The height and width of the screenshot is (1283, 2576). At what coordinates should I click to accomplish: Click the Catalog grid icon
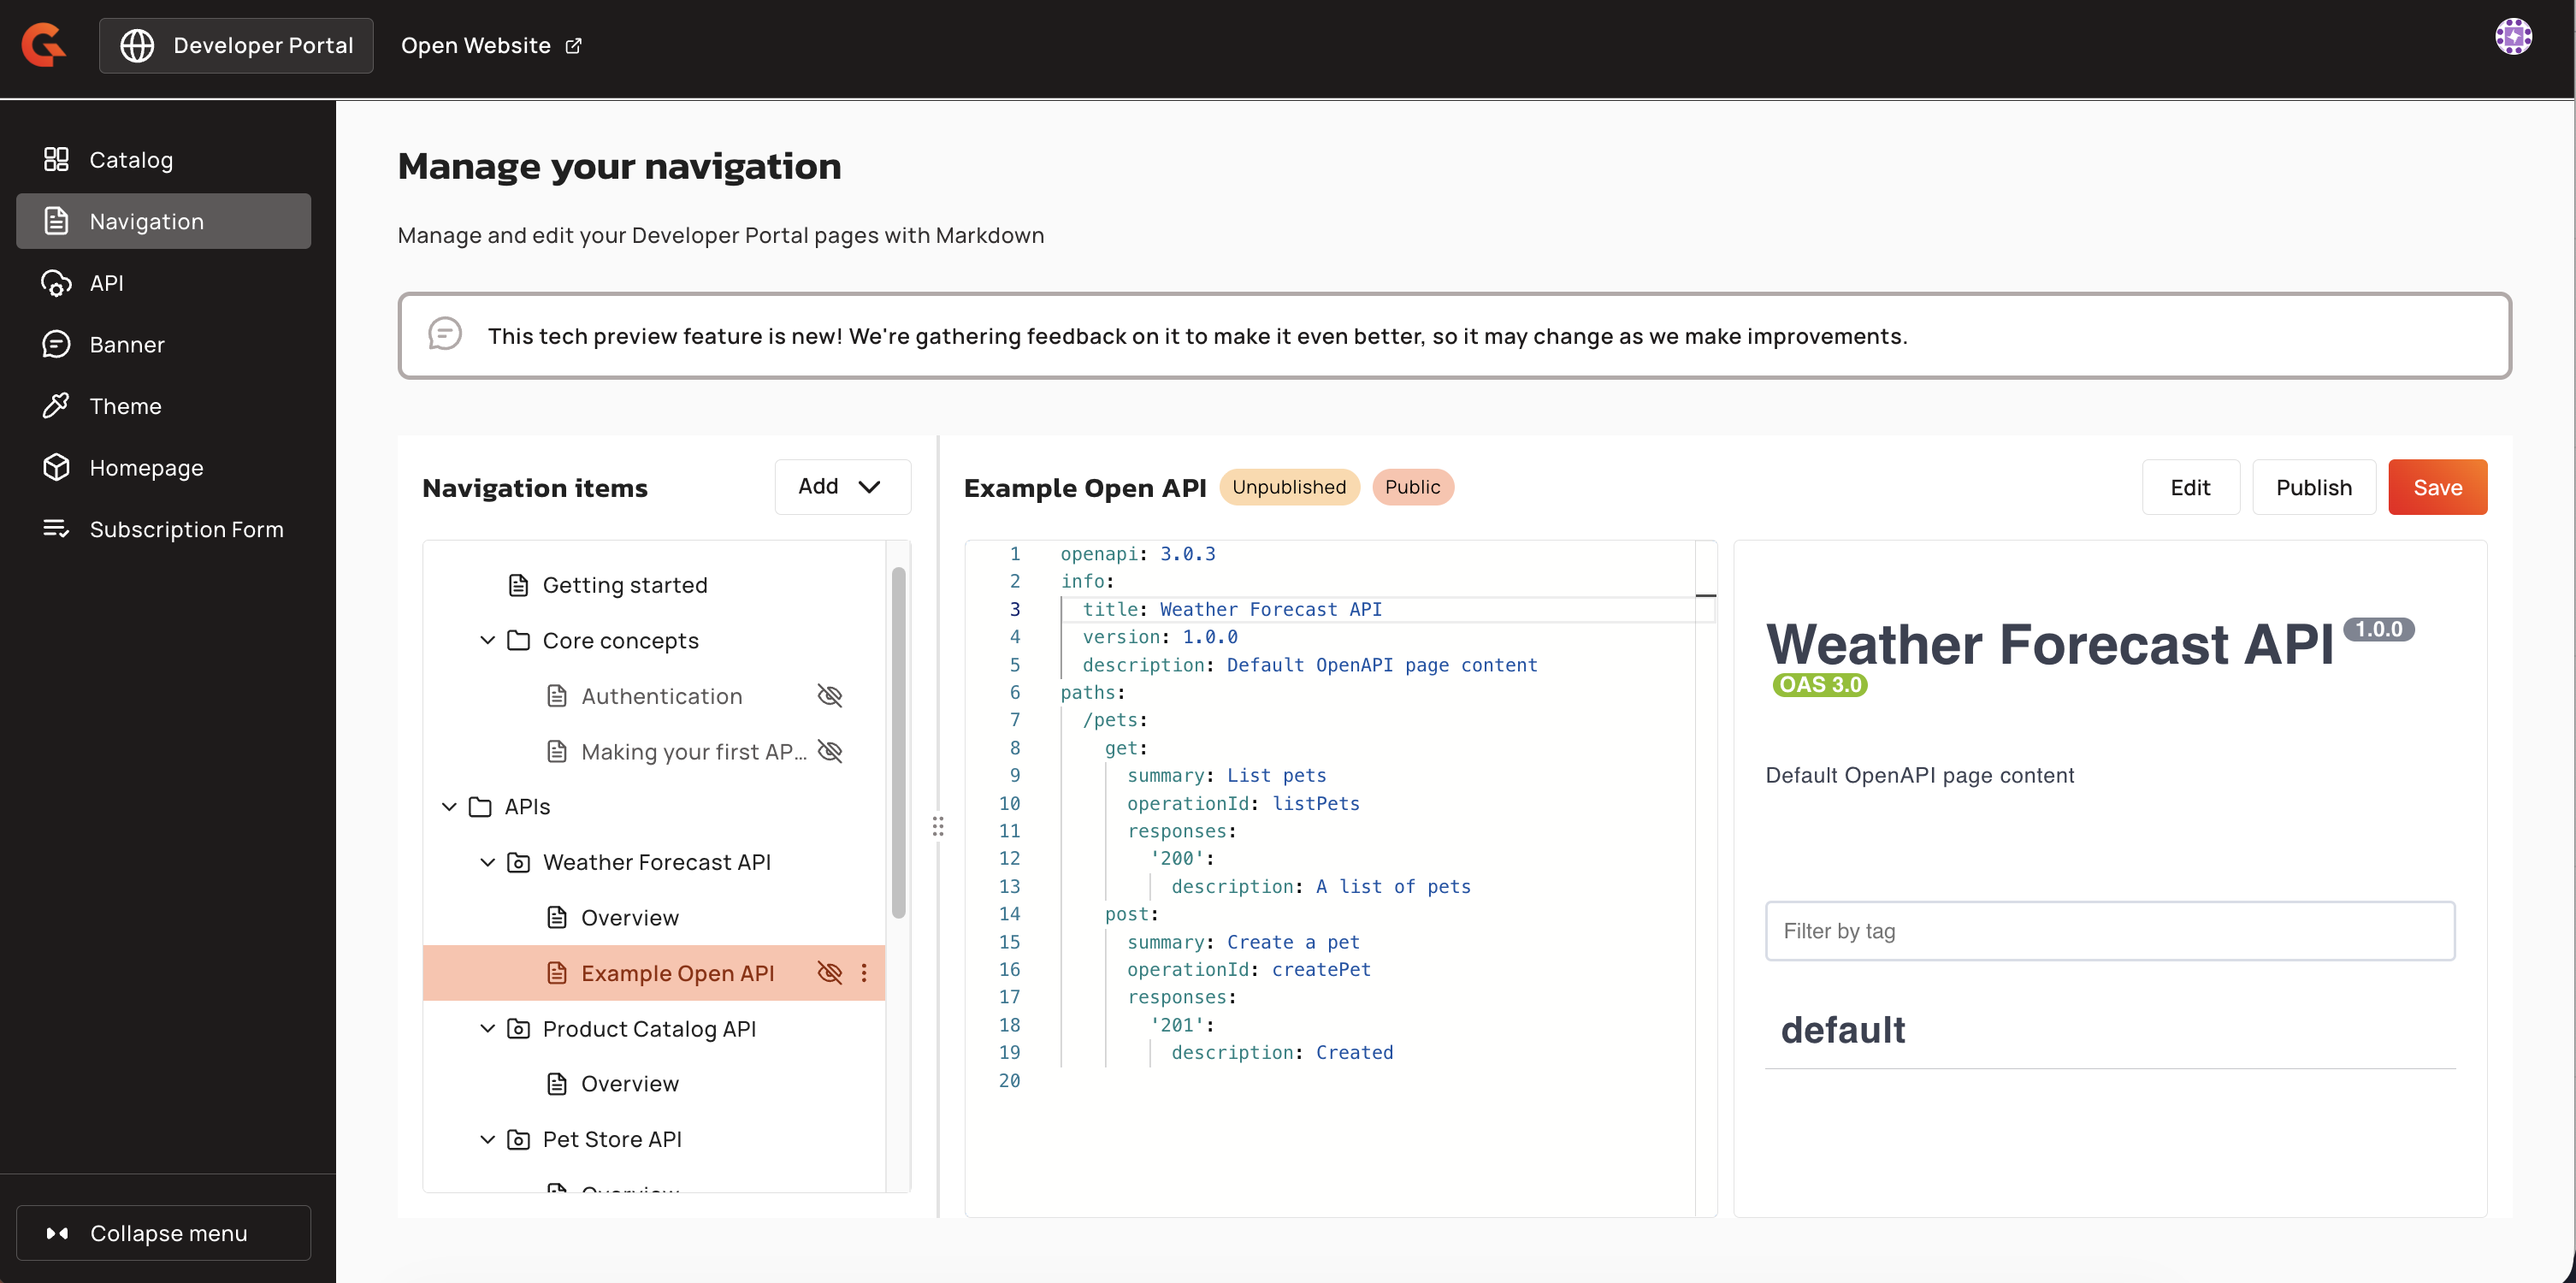(x=56, y=159)
